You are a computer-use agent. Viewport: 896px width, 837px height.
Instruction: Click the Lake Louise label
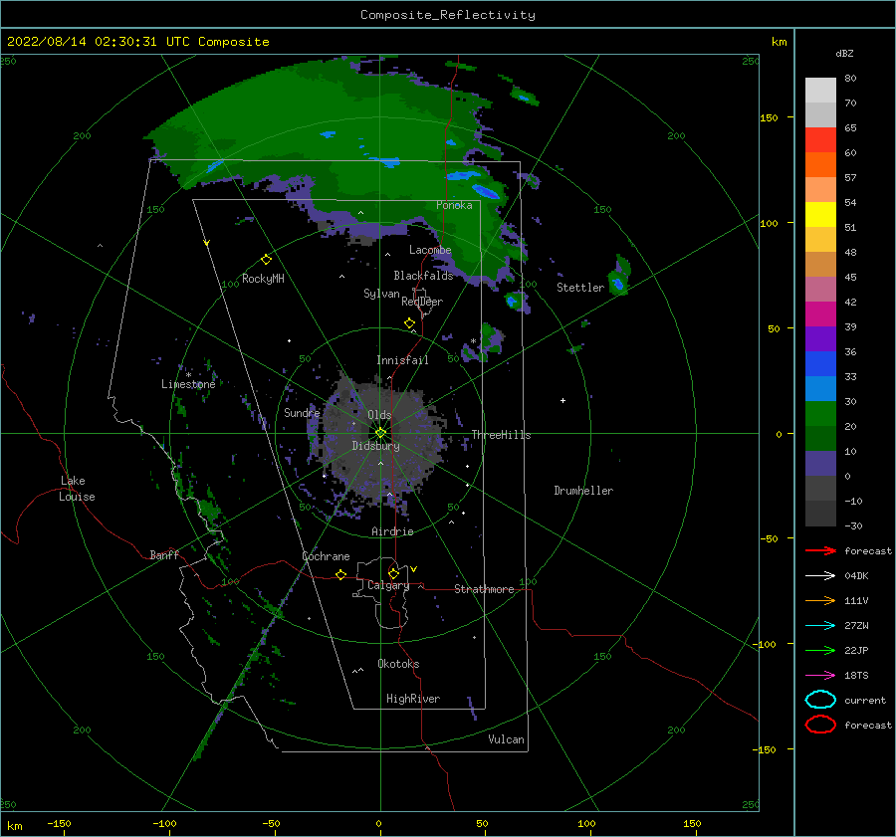(77, 489)
